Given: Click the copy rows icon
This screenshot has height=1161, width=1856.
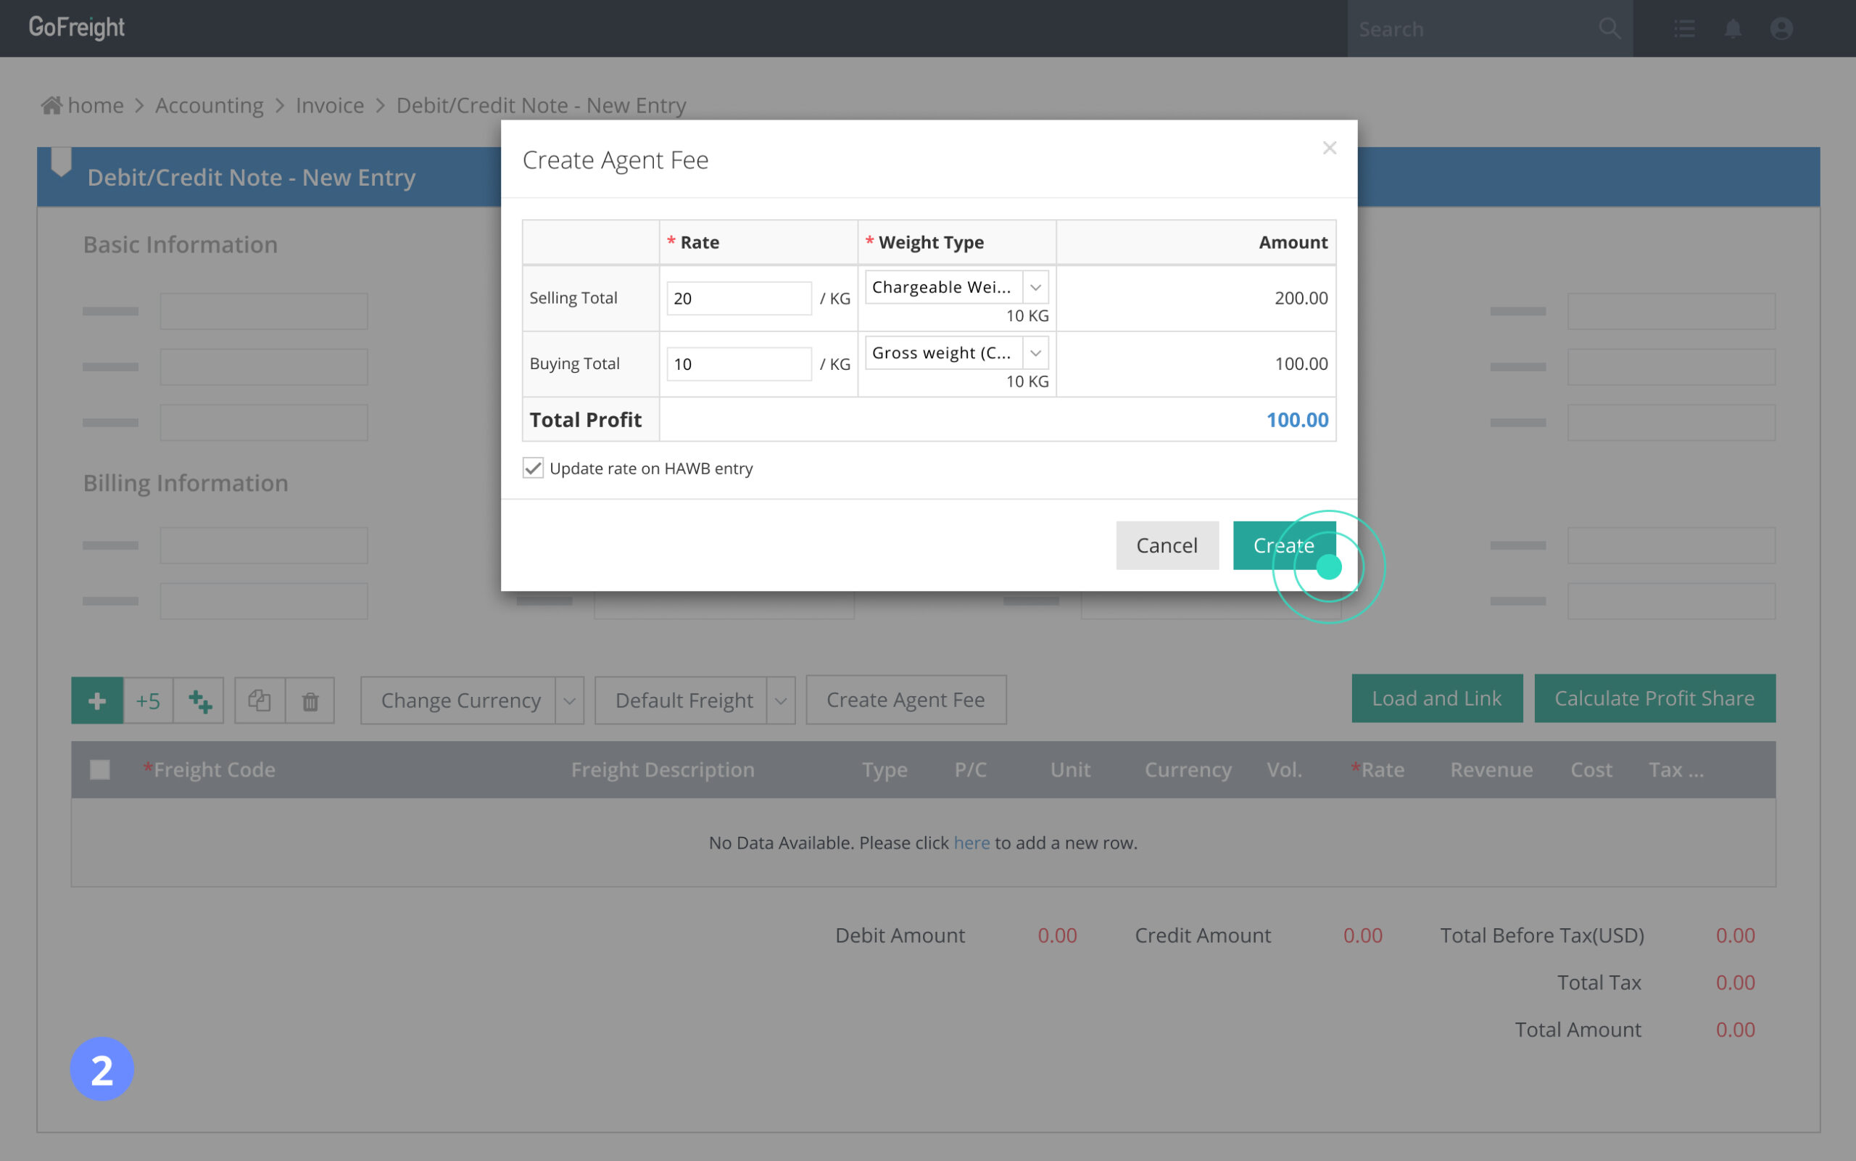Looking at the screenshot, I should (x=260, y=701).
